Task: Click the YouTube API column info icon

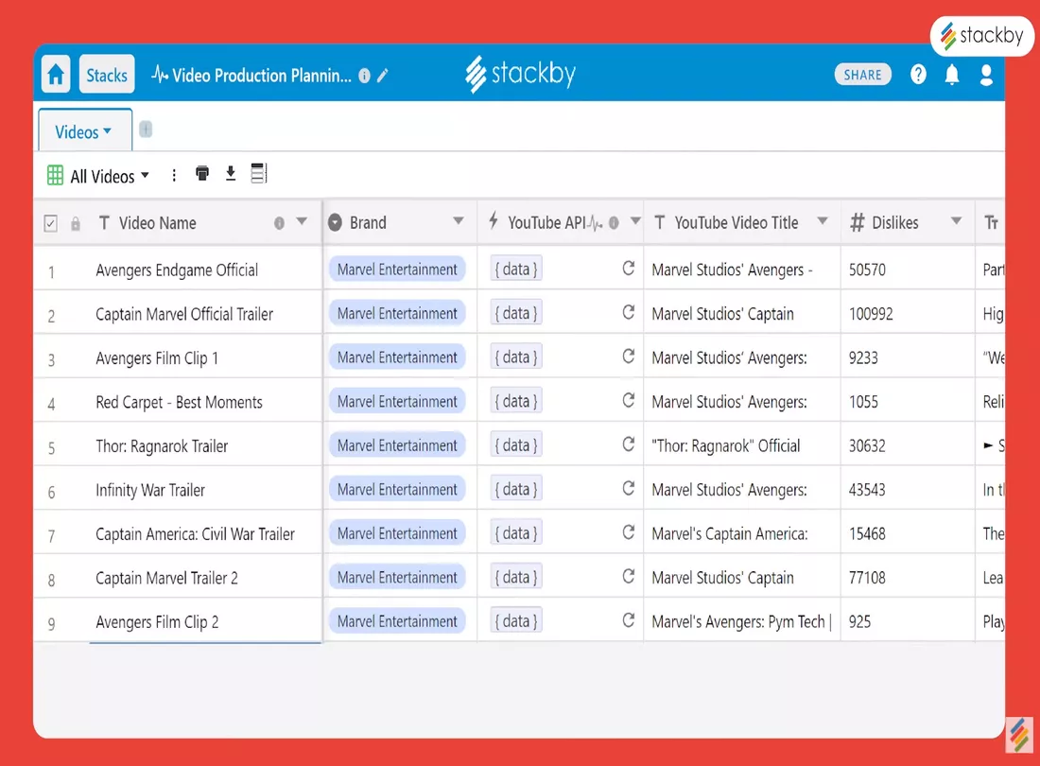Action: [614, 223]
